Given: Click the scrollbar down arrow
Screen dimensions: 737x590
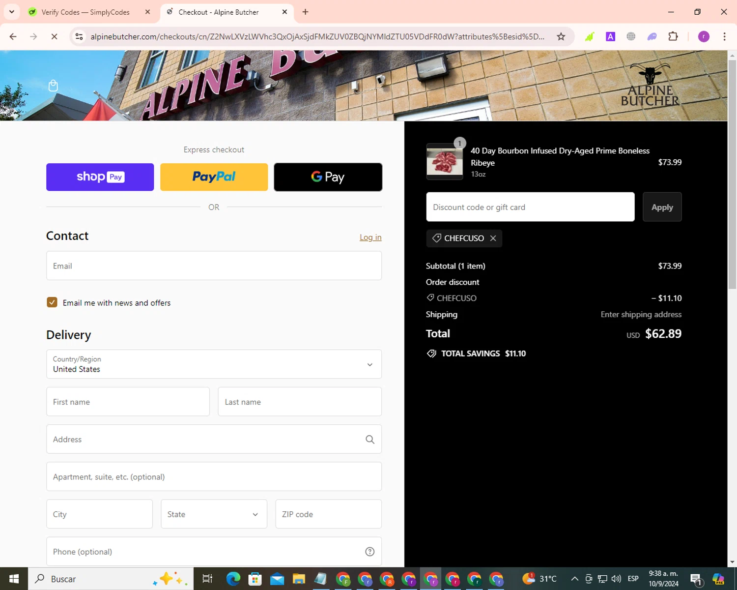Looking at the screenshot, I should [x=732, y=561].
